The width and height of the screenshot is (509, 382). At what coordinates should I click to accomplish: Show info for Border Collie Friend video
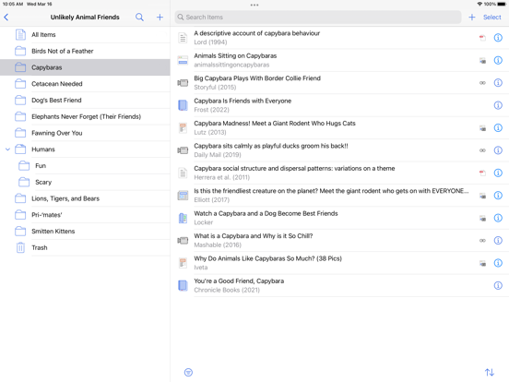498,83
